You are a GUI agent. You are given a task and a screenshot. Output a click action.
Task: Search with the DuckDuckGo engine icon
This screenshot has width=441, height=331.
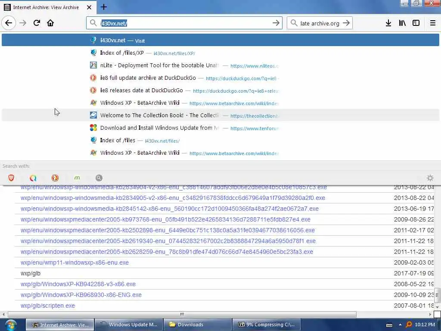click(x=55, y=178)
